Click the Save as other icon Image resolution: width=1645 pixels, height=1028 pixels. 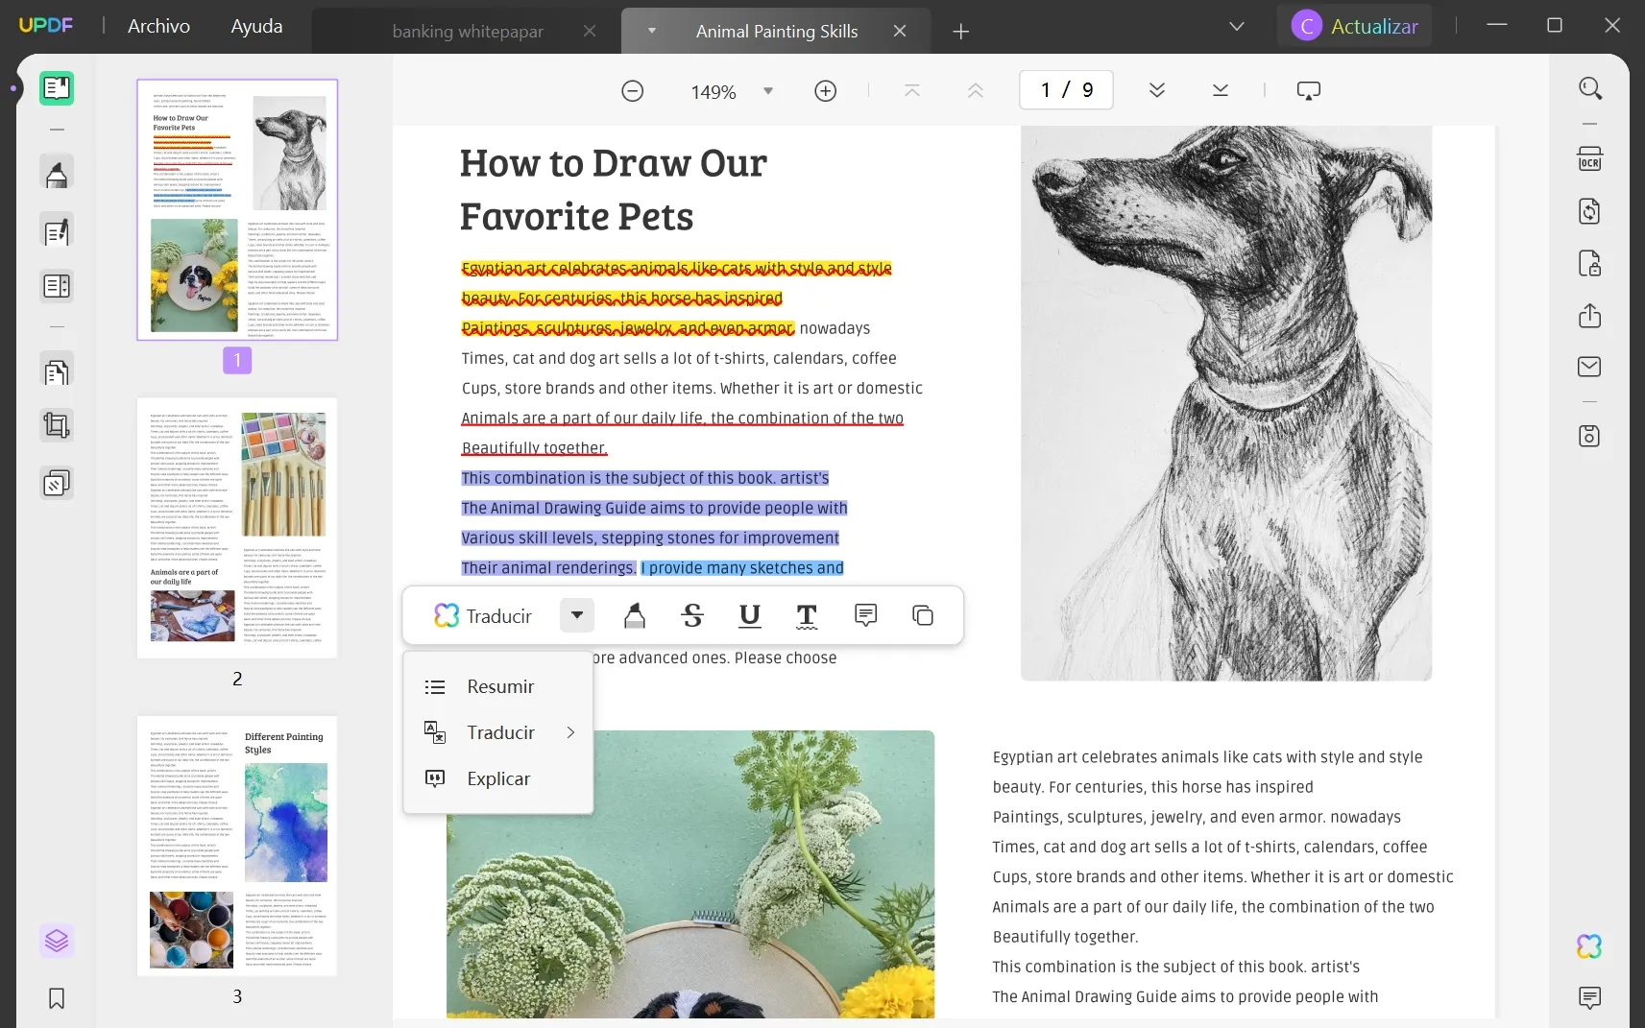tap(1590, 436)
